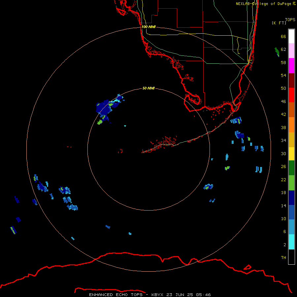
Task: Select the ENHANCED ECHO TOPS caption text
Action: [x=150, y=295]
